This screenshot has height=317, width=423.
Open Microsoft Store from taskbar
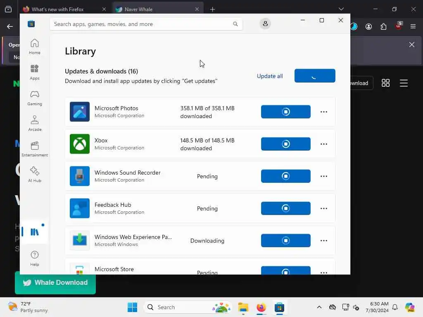tap(279, 307)
